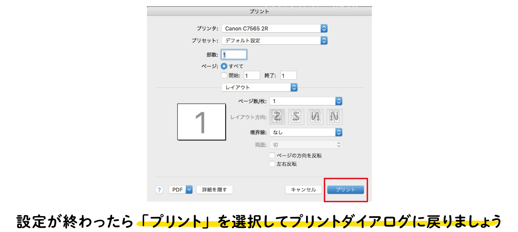Select the reverse-Z layout direction icon

[297, 117]
